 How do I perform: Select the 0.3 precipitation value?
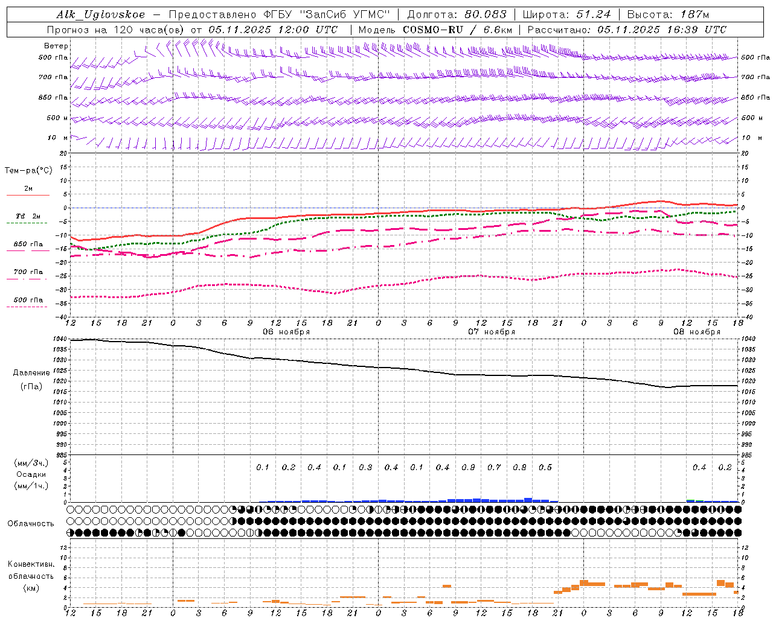click(365, 467)
